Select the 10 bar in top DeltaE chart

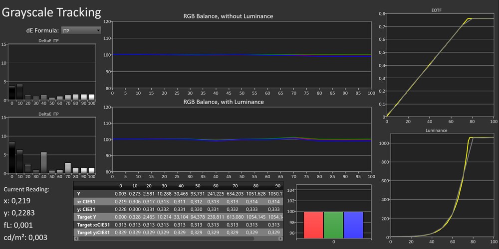pos(20,92)
